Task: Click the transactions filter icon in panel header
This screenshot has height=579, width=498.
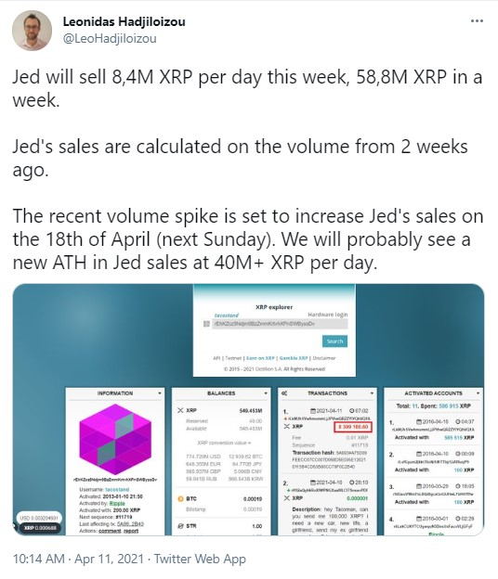Action: [284, 393]
